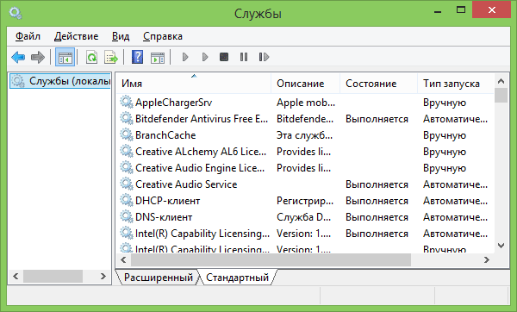Image resolution: width=517 pixels, height=312 pixels.
Task: Switch to the Стандартный tab
Action: click(x=238, y=278)
